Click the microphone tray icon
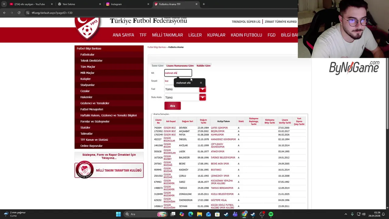The image size is (389, 219). [x=352, y=214]
